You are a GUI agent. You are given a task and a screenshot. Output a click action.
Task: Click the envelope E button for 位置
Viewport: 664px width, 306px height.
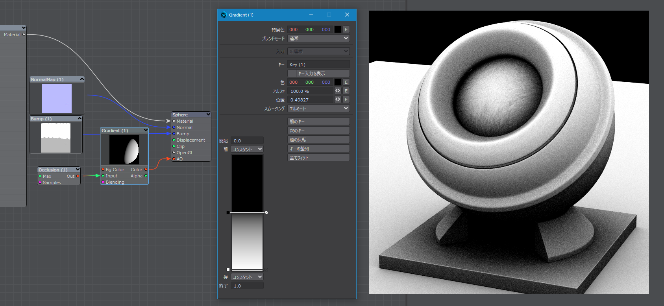[346, 100]
